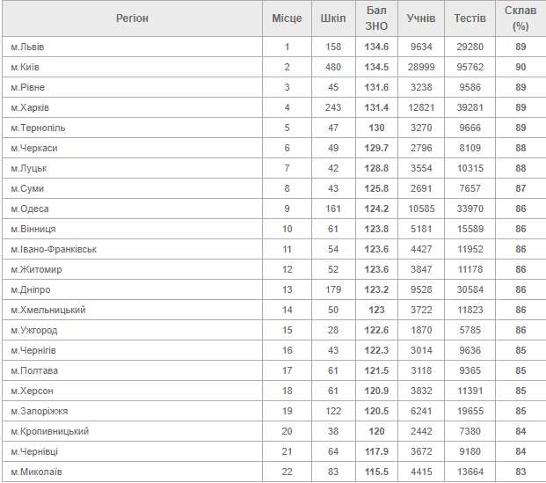Open м.Запоріжжя region link
Screen dimensions: 546x483
point(40,411)
